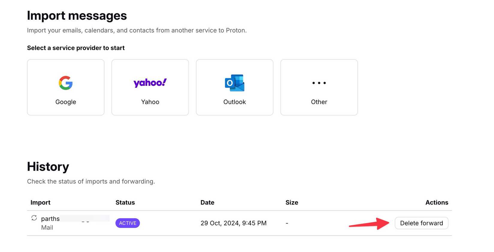This screenshot has height=252, width=494.
Task: Select the Outlook provider label
Action: coord(234,102)
